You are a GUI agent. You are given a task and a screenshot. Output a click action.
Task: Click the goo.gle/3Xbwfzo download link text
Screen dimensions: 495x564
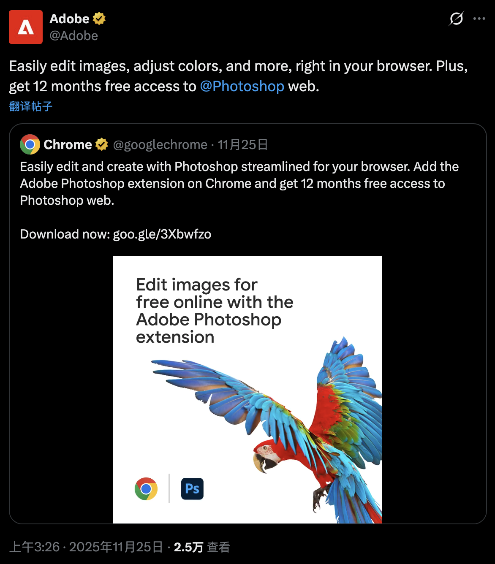162,234
